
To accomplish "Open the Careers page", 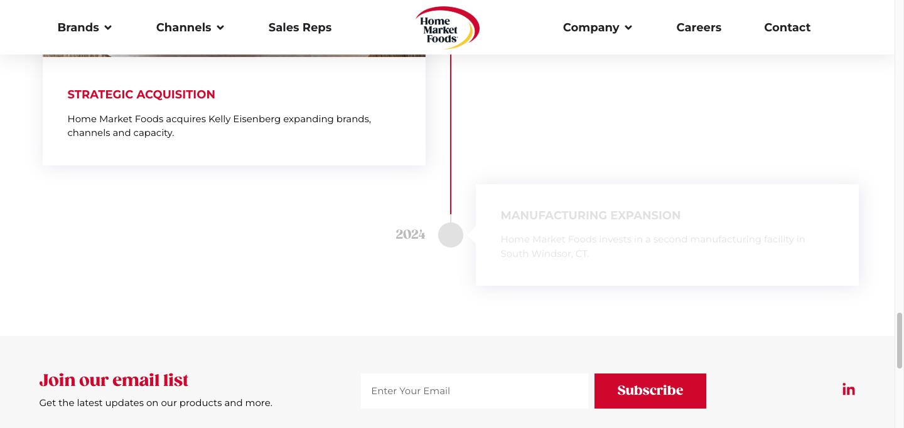I will tap(699, 28).
